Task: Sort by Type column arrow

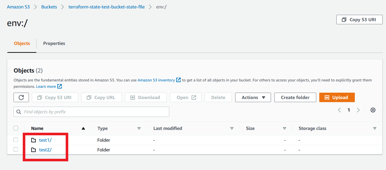Action: (139, 128)
